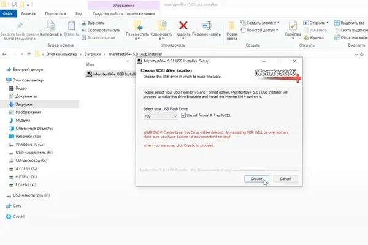
Task: Open the Переместить в dropdown button
Action: pos(137,30)
